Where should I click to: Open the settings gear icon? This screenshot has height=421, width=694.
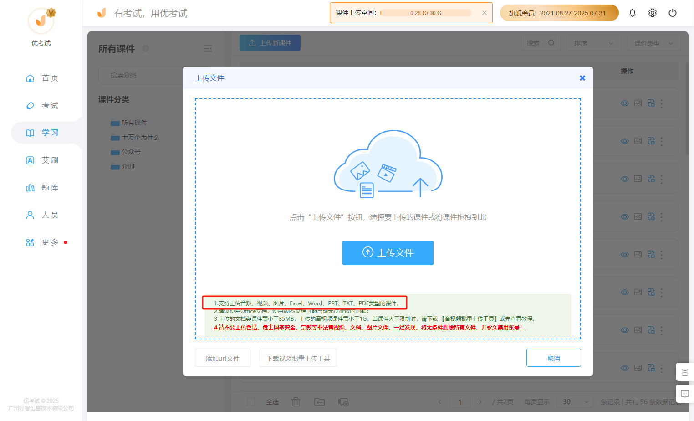653,13
